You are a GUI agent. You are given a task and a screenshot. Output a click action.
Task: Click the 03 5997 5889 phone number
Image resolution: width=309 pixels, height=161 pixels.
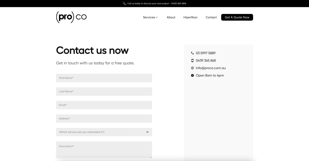pyautogui.click(x=205, y=53)
